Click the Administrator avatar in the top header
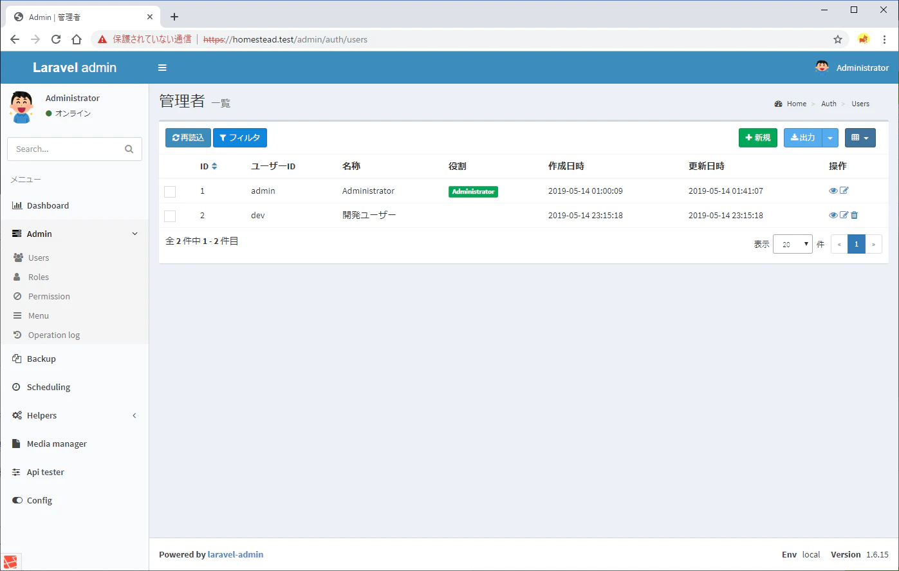The width and height of the screenshot is (899, 571). click(822, 68)
